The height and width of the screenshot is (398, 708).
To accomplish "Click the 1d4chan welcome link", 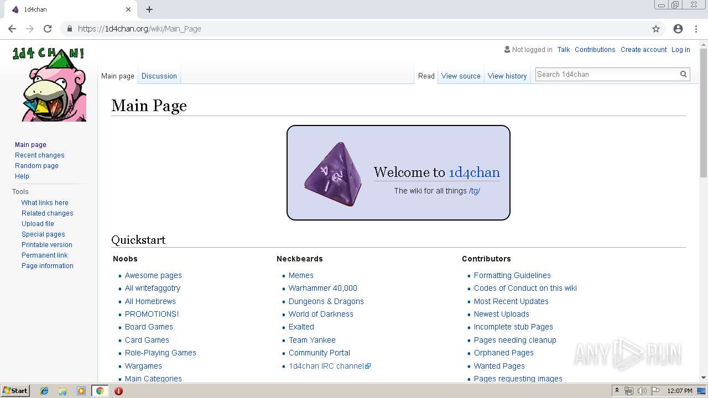I will [x=474, y=172].
